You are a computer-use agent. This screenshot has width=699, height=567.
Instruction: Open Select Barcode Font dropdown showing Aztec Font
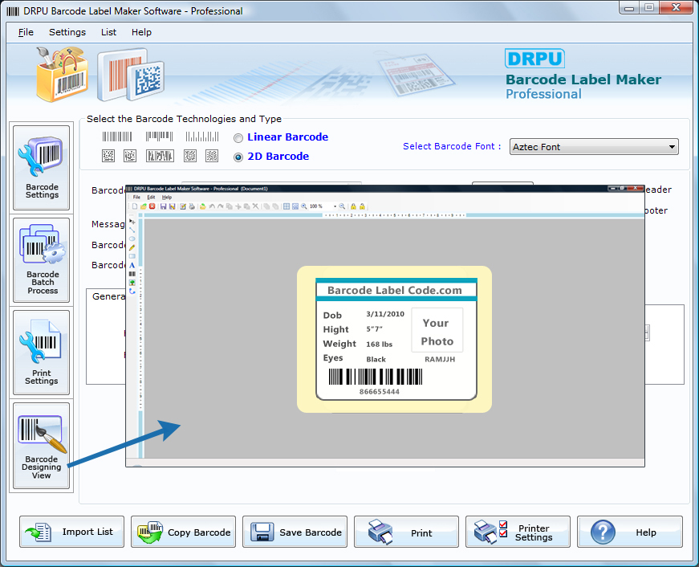594,147
